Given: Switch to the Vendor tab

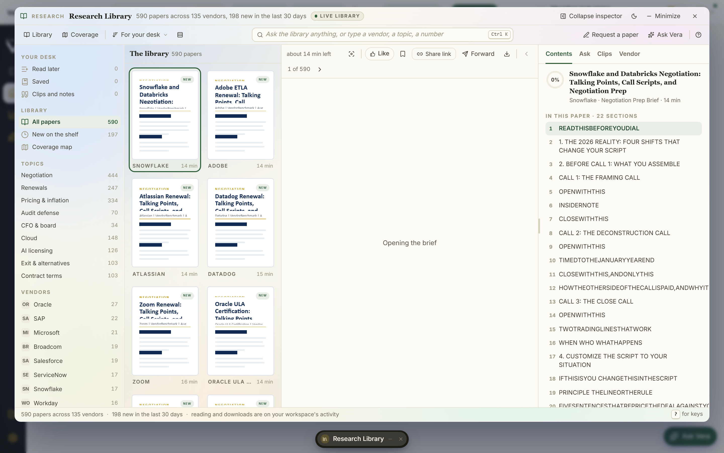Looking at the screenshot, I should click(629, 54).
